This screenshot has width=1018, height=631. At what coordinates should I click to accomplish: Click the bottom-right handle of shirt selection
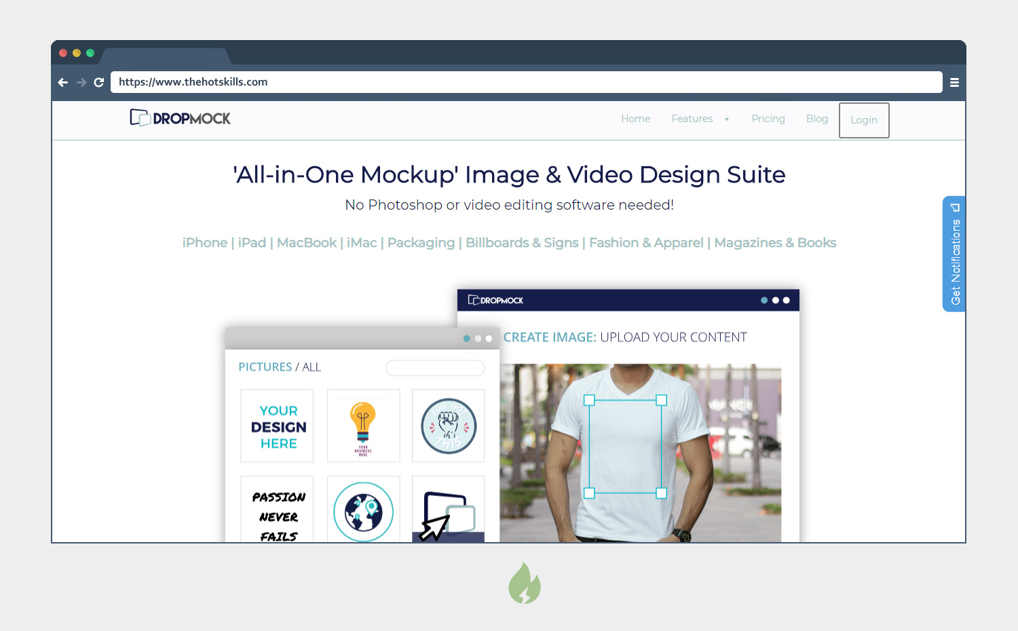point(662,493)
